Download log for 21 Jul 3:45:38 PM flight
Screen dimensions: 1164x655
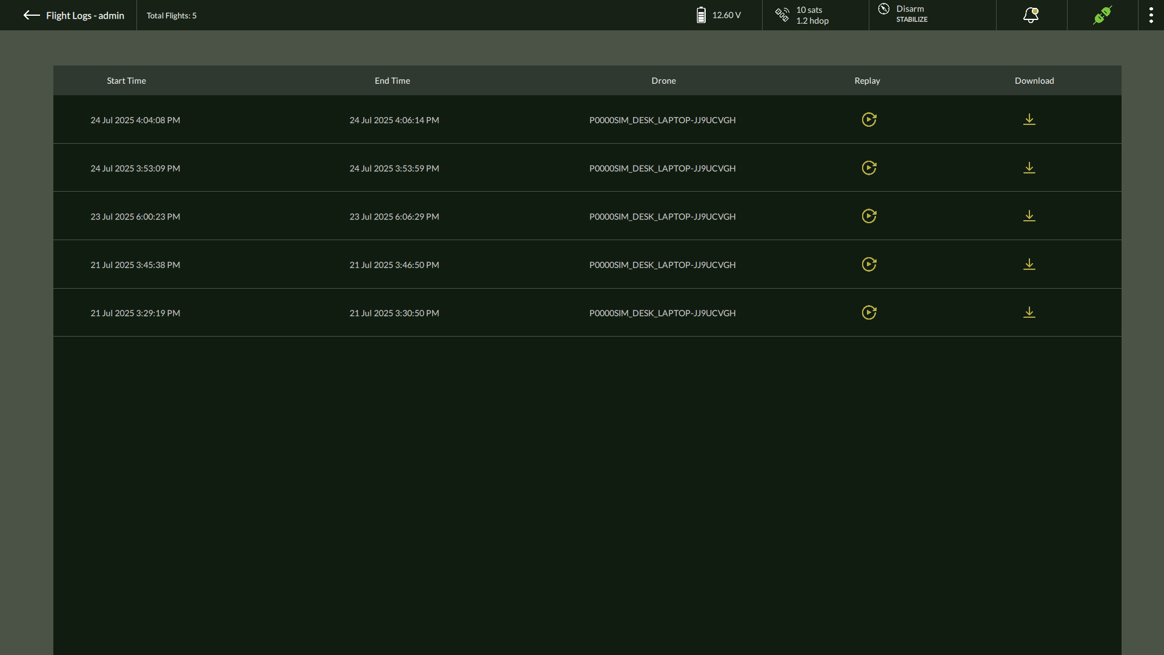click(1029, 264)
